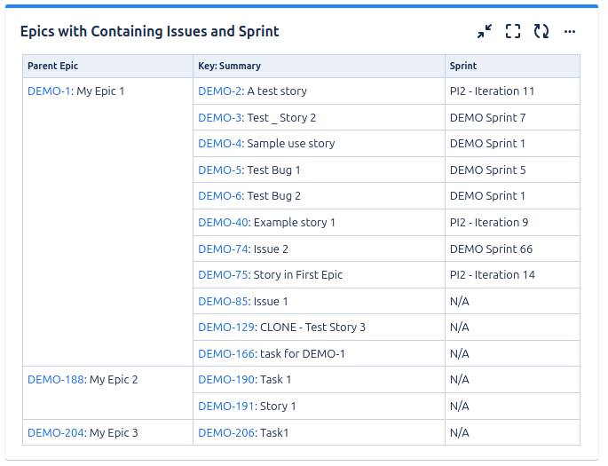This screenshot has width=608, height=466.
Task: Open issue DEMO-191
Action: pos(226,407)
